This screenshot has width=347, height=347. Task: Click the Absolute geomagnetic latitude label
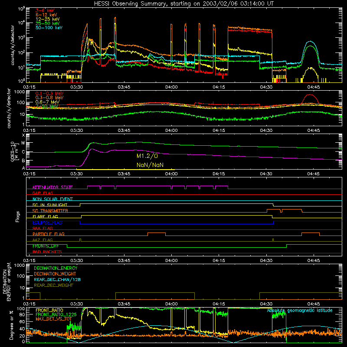(300, 310)
